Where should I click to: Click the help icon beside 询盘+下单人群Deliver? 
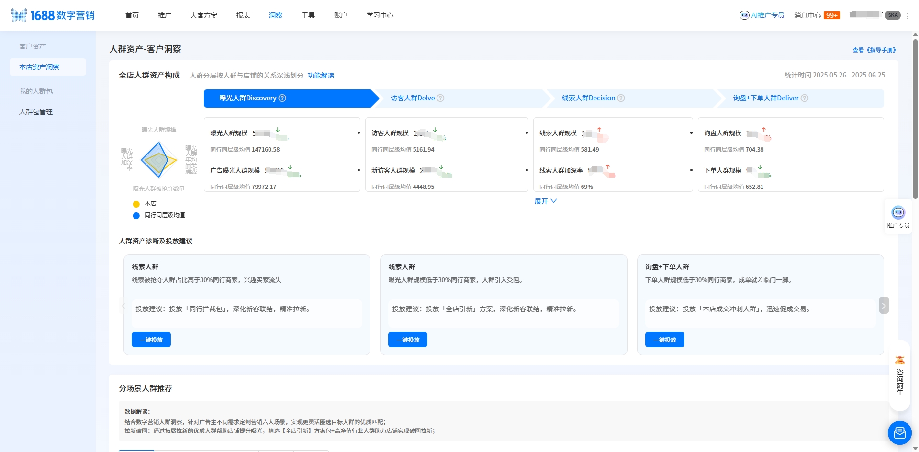pos(805,98)
